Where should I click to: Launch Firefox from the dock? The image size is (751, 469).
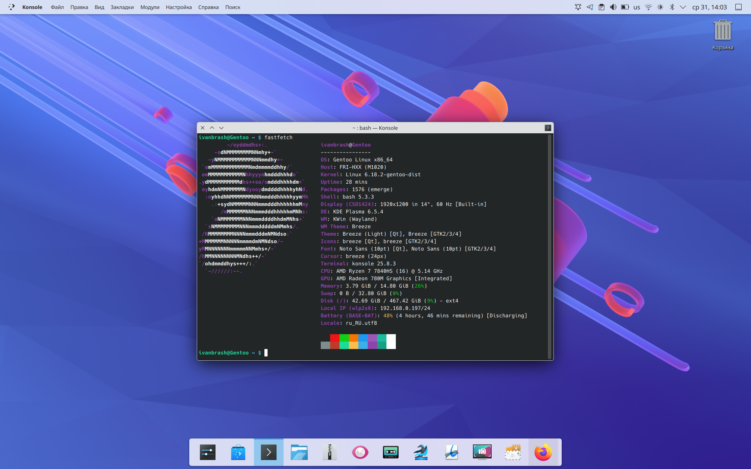point(543,452)
